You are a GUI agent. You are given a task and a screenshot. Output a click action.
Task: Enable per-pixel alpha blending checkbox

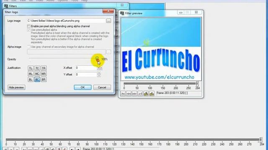coord(29,26)
